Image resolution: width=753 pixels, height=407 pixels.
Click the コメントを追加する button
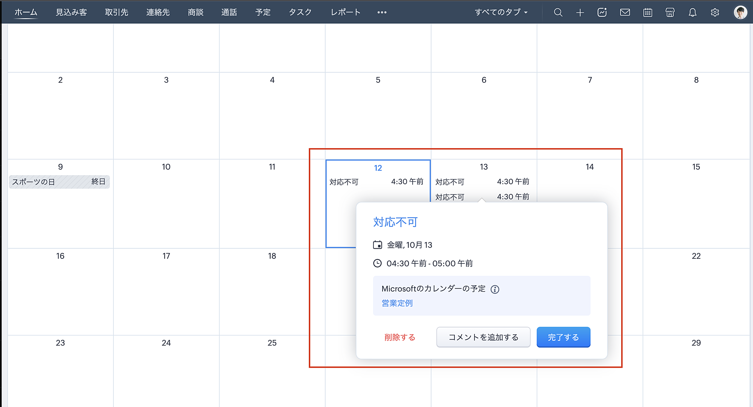click(x=483, y=337)
